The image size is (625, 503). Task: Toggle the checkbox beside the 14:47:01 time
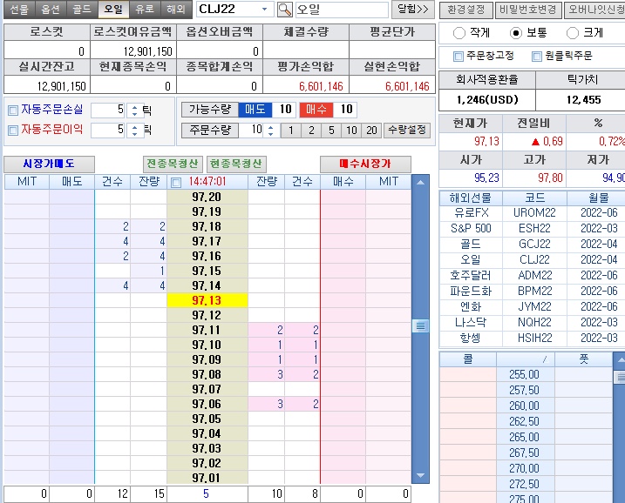pyautogui.click(x=177, y=182)
